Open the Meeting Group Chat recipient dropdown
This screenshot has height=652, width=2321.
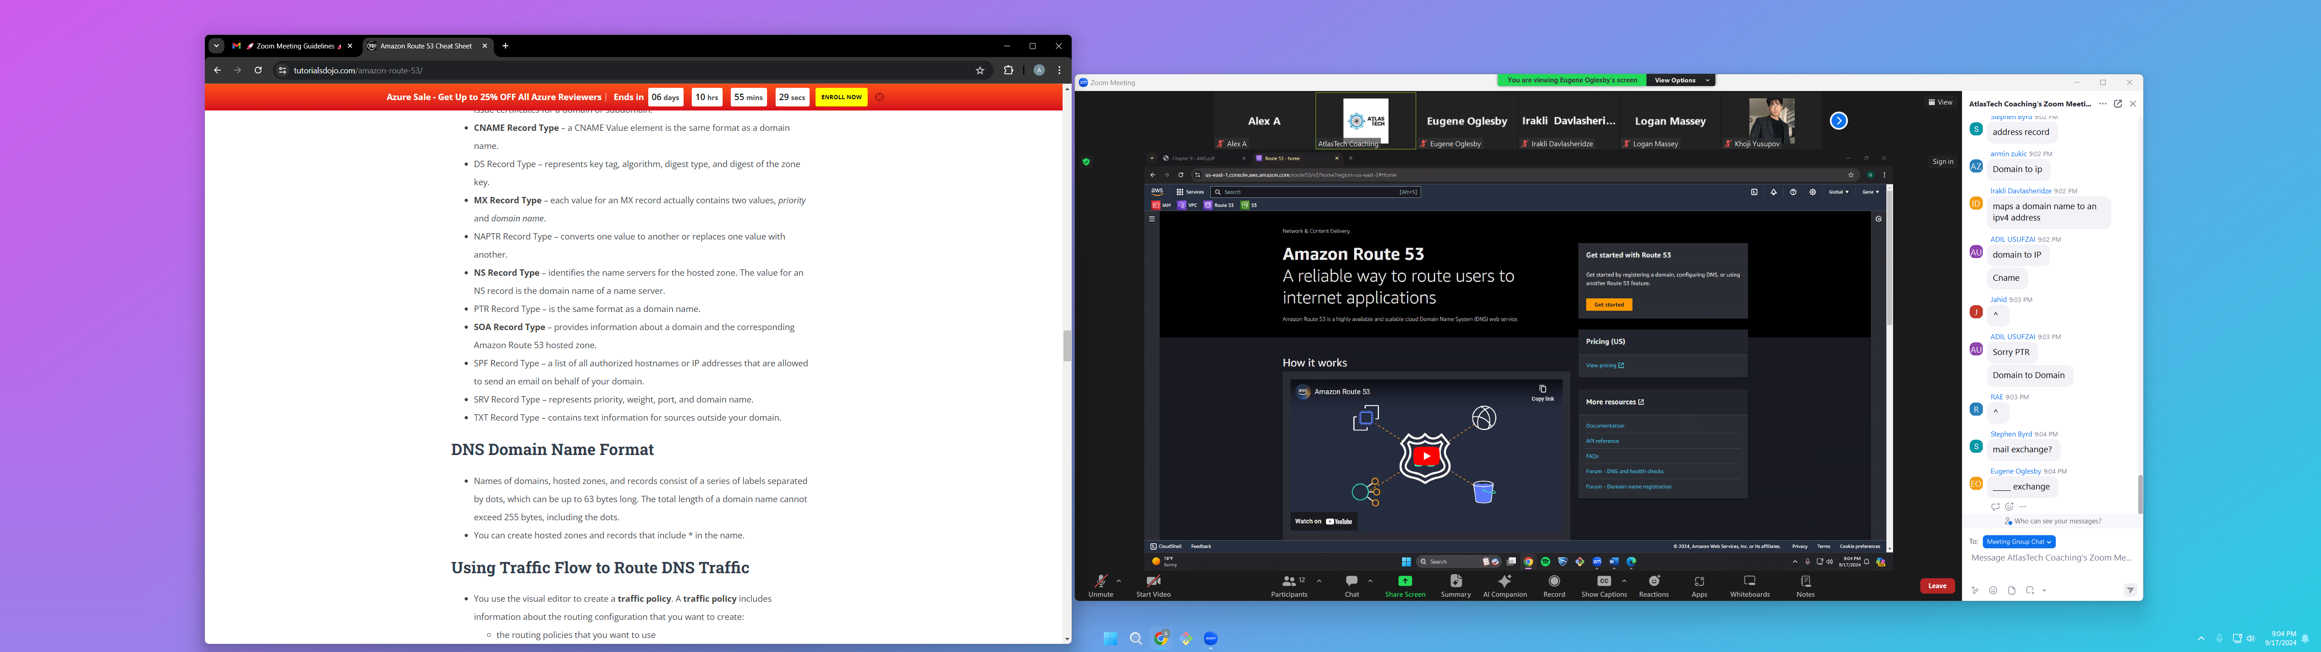pyautogui.click(x=2018, y=542)
